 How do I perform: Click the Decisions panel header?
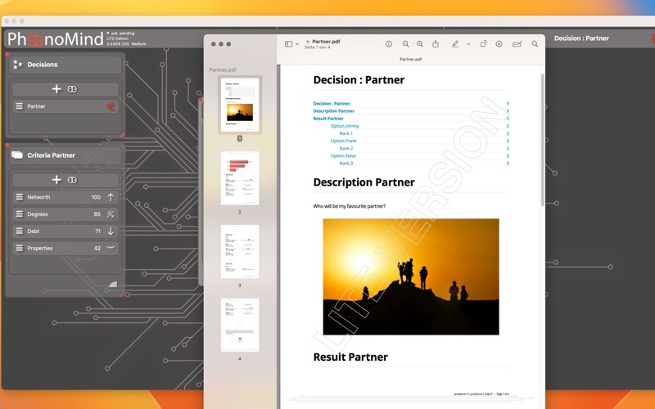click(65, 65)
